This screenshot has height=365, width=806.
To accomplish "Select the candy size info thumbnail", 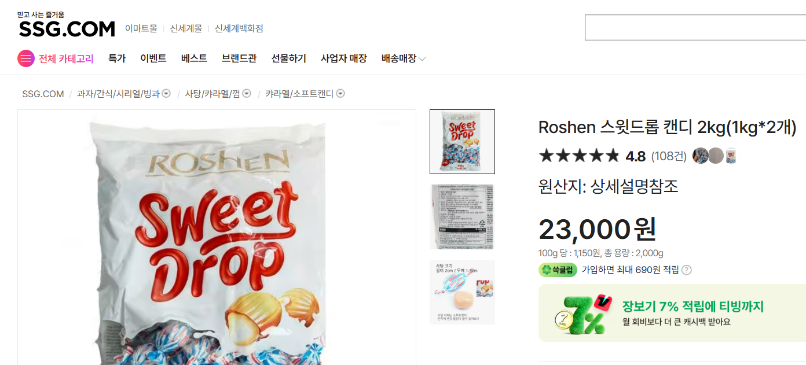I will pos(462,292).
